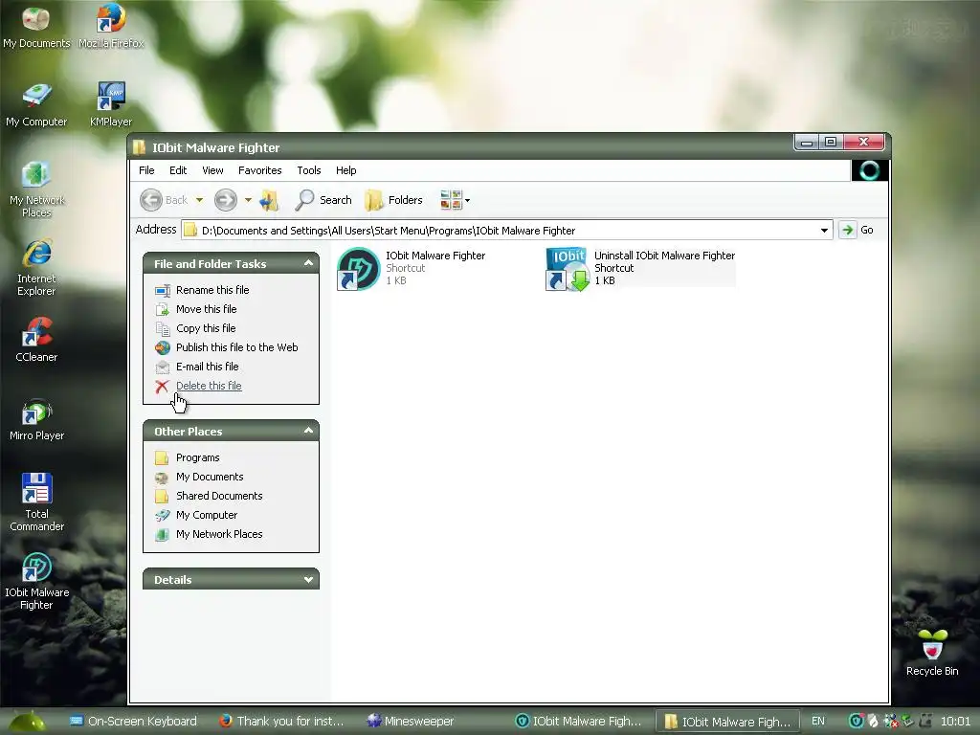Toggle the Folders pane button
Image resolution: width=980 pixels, height=735 pixels.
pos(393,200)
